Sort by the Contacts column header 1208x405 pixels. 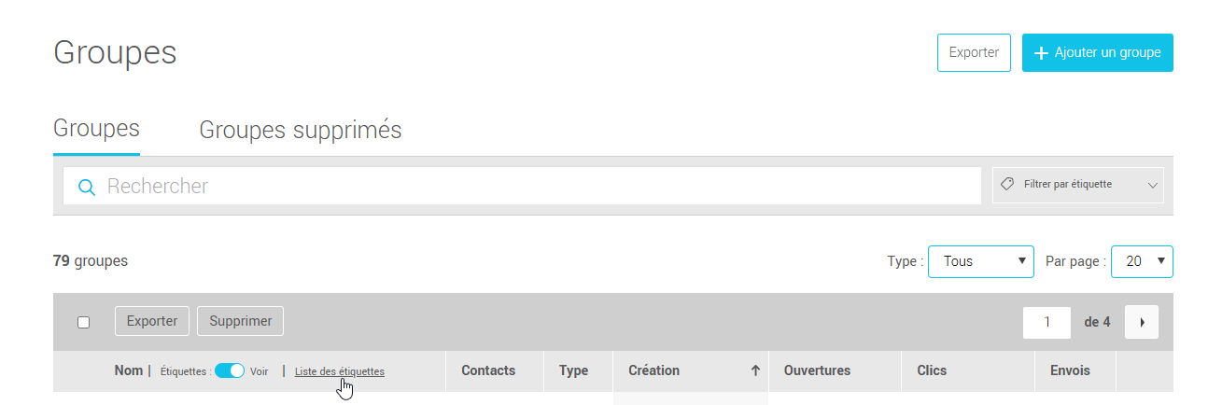pyautogui.click(x=488, y=370)
